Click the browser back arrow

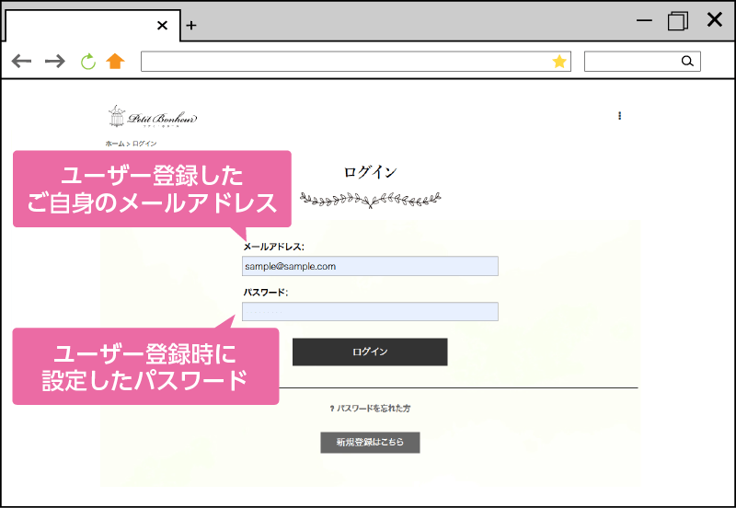coord(21,62)
